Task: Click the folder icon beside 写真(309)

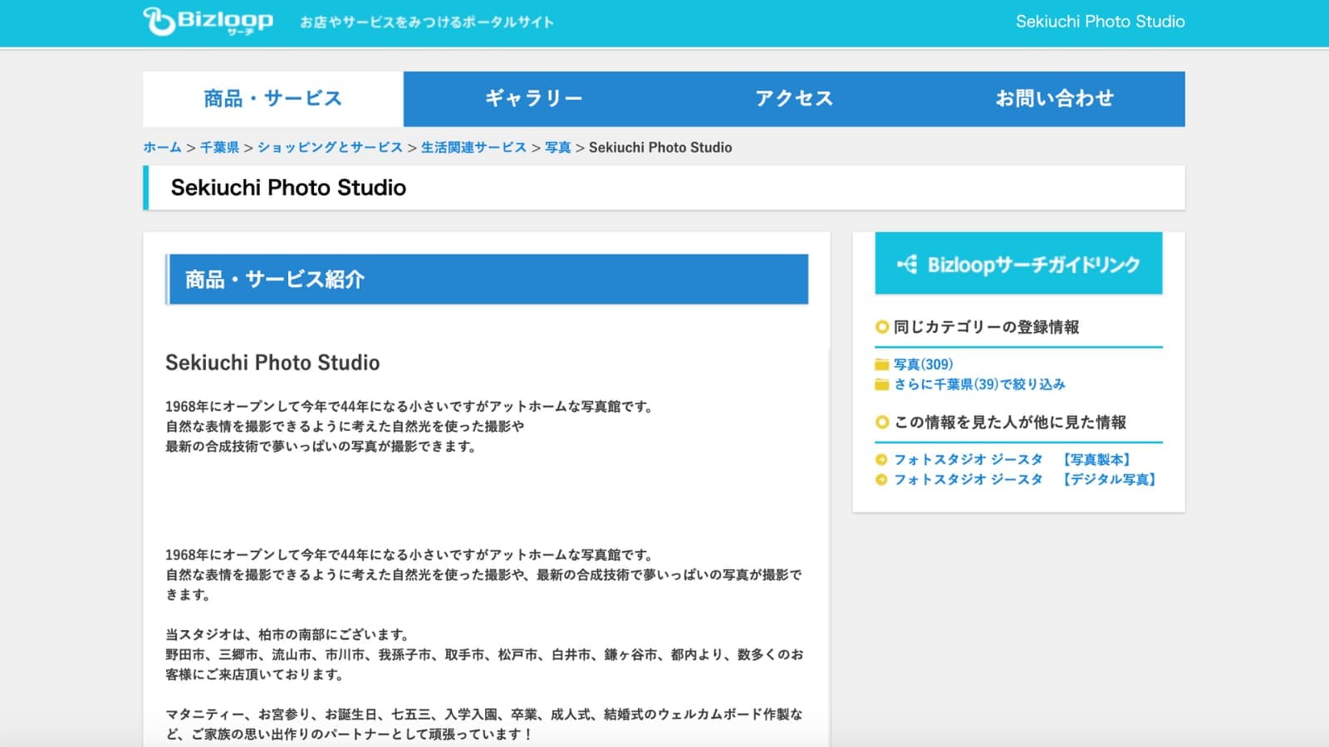Action: click(881, 364)
